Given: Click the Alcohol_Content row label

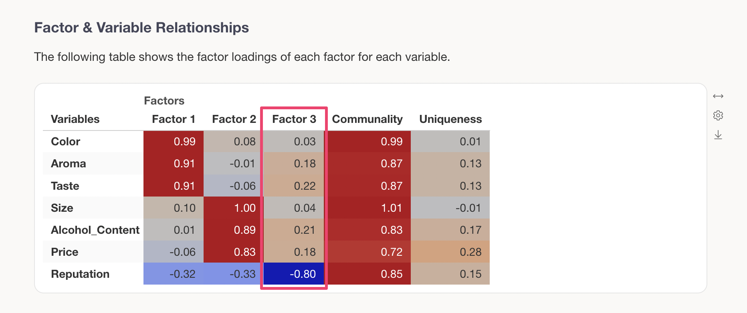Looking at the screenshot, I should tap(95, 230).
